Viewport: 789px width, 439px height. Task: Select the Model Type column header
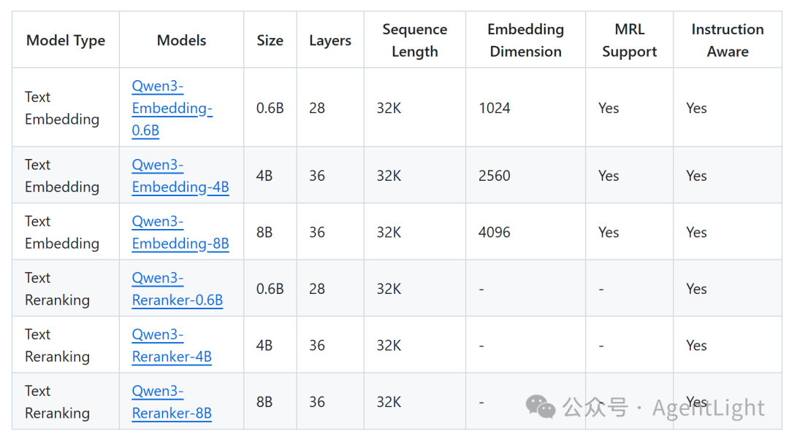click(x=65, y=40)
